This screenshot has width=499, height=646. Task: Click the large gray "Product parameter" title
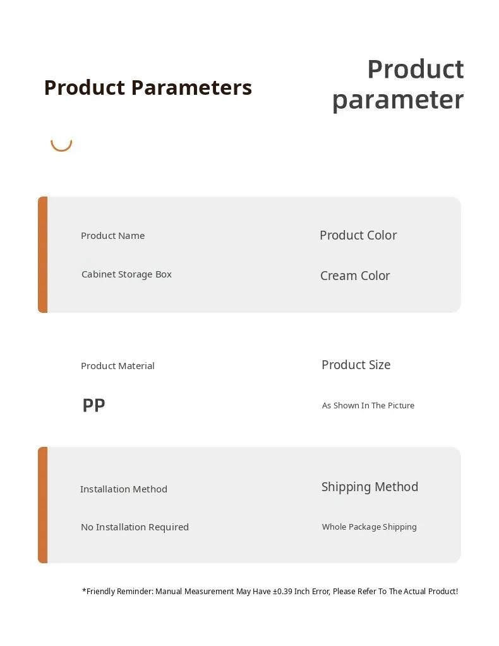[398, 85]
